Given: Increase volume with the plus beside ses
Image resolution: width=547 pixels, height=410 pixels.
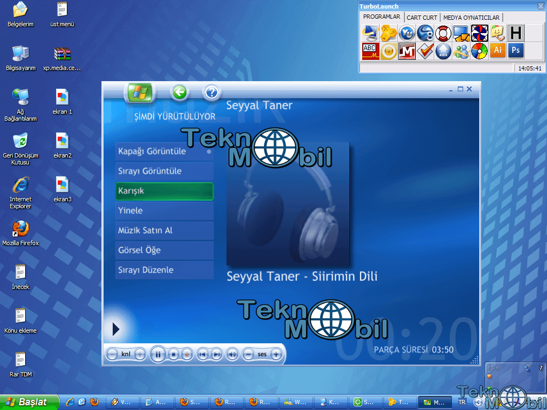Looking at the screenshot, I should tap(276, 354).
